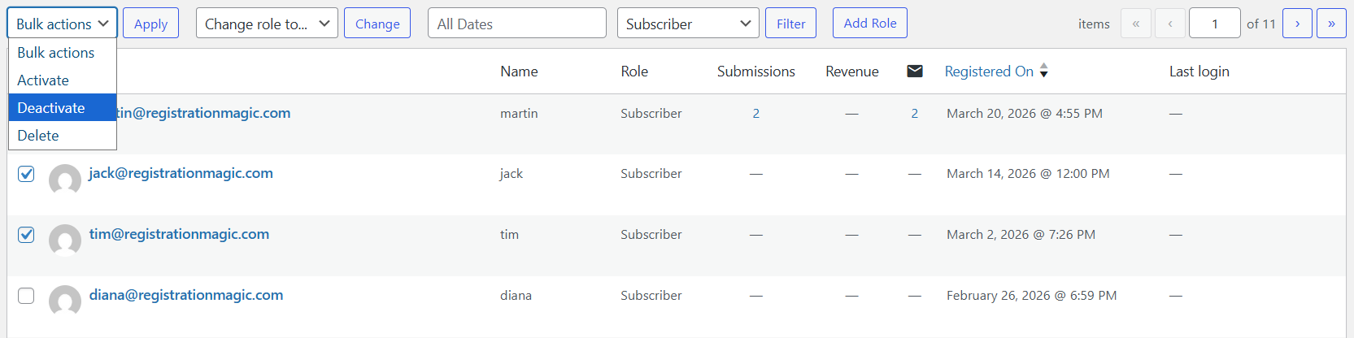This screenshot has width=1354, height=338.
Task: Go to next page arrow
Action: [x=1297, y=24]
